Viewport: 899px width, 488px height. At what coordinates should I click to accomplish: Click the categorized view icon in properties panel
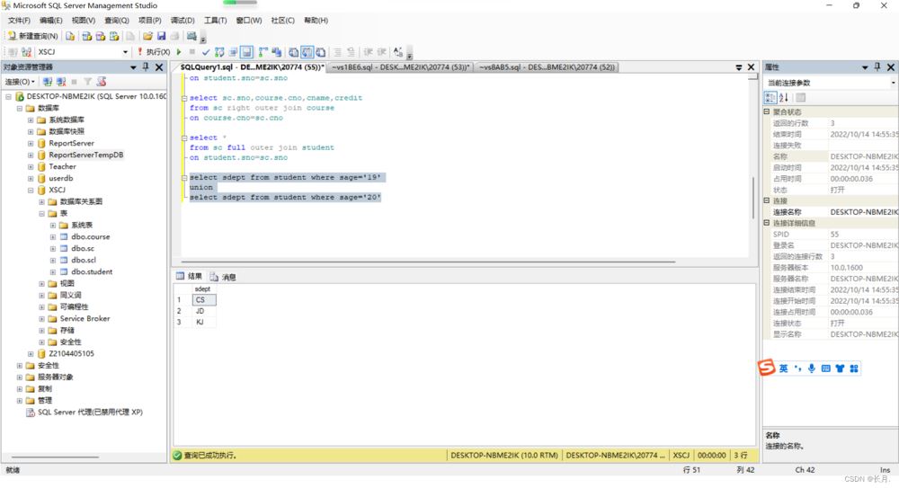pyautogui.click(x=770, y=97)
